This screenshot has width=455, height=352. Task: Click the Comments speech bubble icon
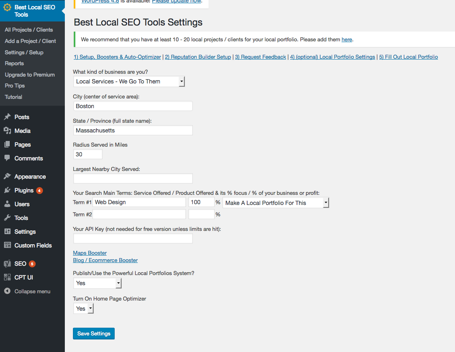[7, 158]
